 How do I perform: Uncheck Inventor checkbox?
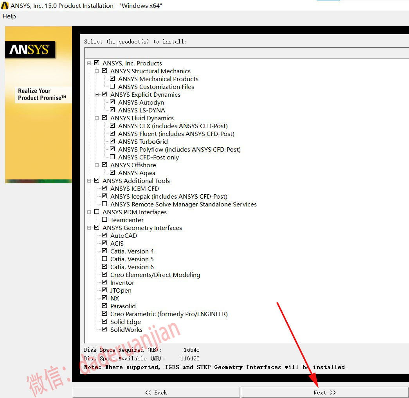point(105,282)
